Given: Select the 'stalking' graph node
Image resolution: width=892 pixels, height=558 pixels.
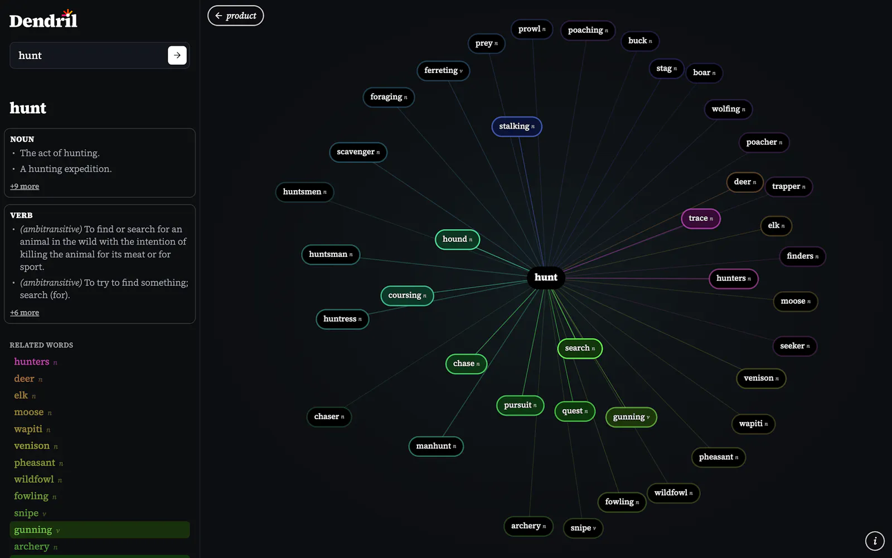Looking at the screenshot, I should 517,127.
